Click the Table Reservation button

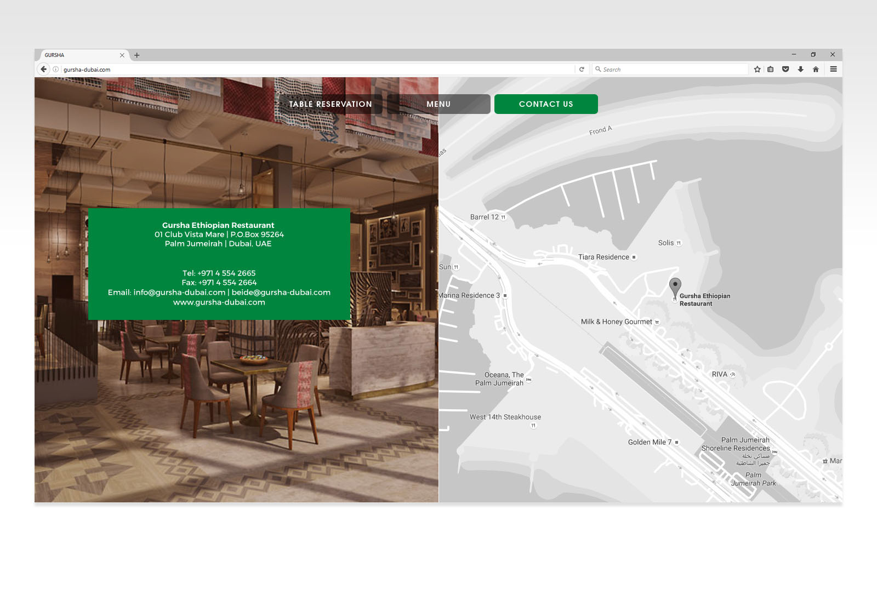point(331,104)
